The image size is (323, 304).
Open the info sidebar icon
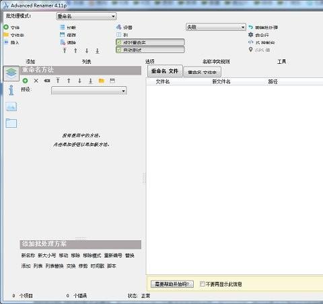click(x=11, y=90)
